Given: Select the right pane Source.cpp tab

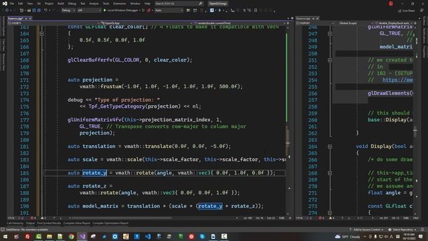Looking at the screenshot, I should click(x=303, y=18).
